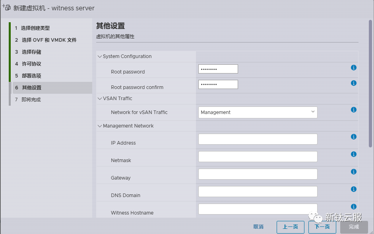
Task: Click the Gateway input field
Action: coord(258,174)
